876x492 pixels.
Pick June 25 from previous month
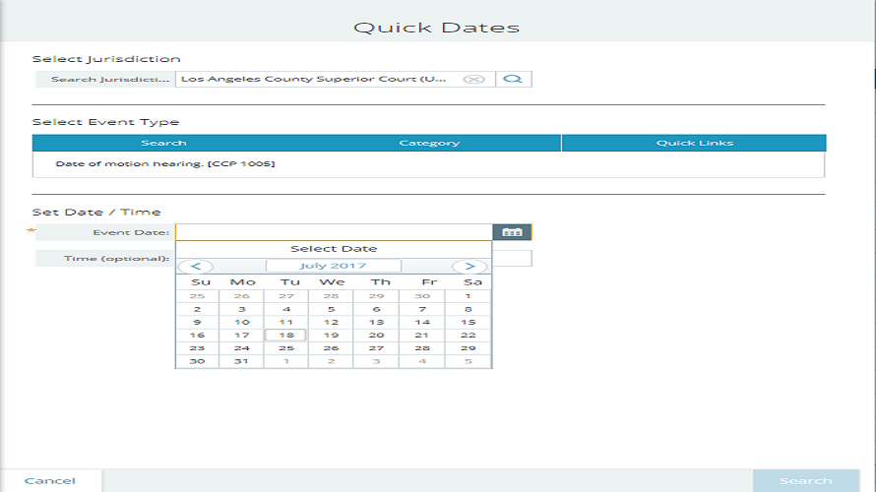(x=197, y=295)
